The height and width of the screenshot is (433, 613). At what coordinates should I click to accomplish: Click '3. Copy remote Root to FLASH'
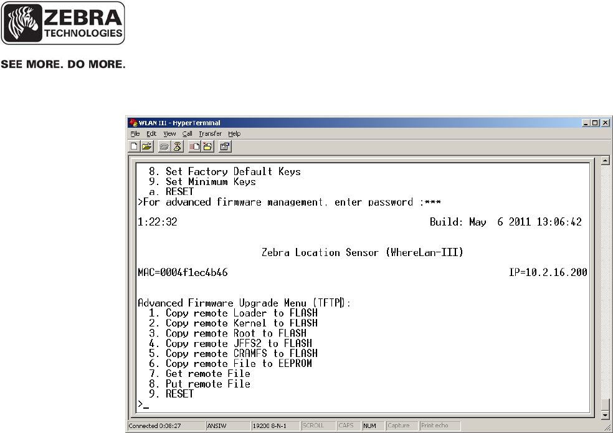[227, 334]
